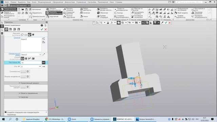Image resolution: width=217 pixels, height=122 pixels.
Task: Open the 'Угол' value dropdown
Action: click(x=40, y=66)
